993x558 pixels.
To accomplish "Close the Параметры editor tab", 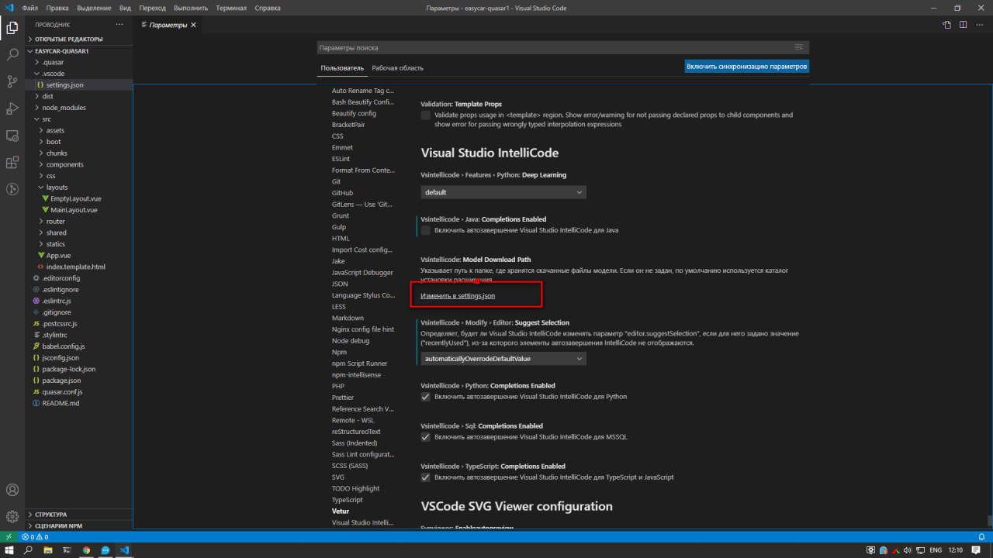I will [x=193, y=25].
